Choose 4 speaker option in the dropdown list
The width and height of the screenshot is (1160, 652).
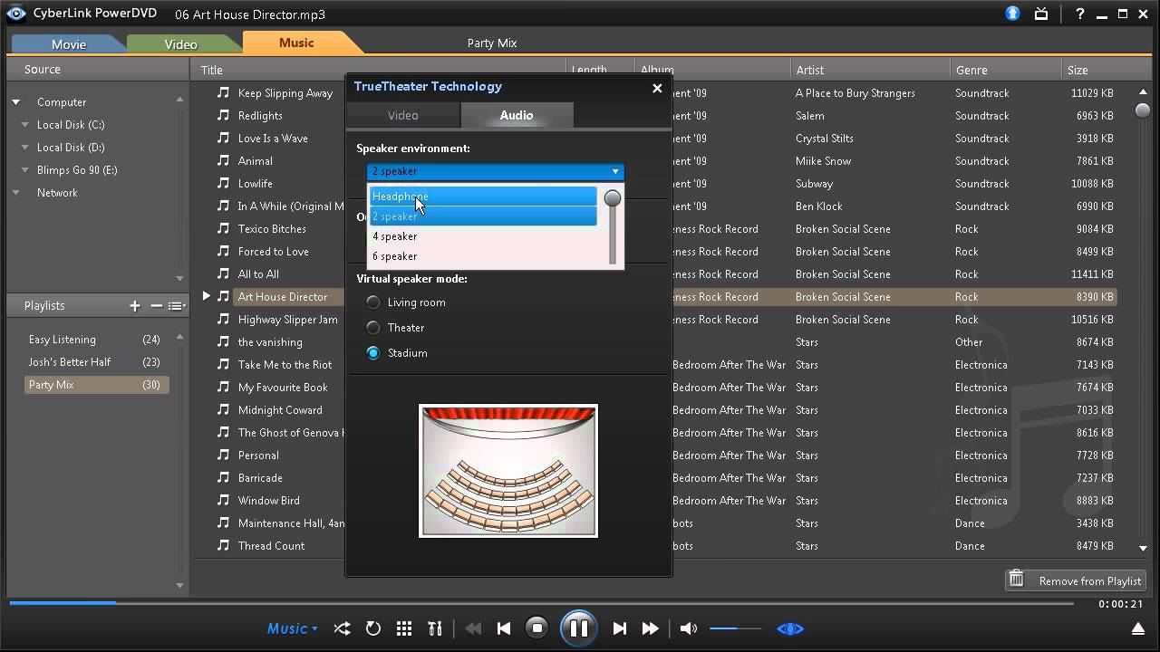tap(483, 236)
